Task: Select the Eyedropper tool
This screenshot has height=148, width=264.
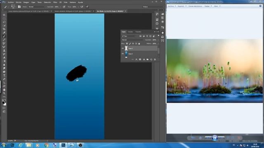Action: pos(4,33)
